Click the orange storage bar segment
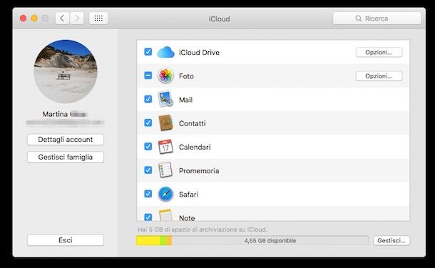Viewport: 435px width, 268px height. click(169, 241)
